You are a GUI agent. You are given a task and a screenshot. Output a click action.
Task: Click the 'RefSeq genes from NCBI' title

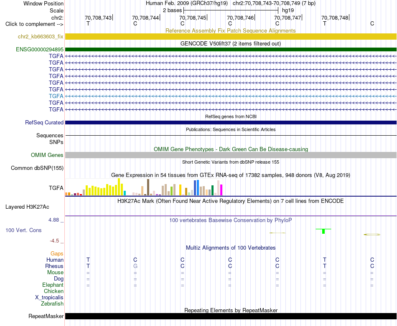[231, 116]
